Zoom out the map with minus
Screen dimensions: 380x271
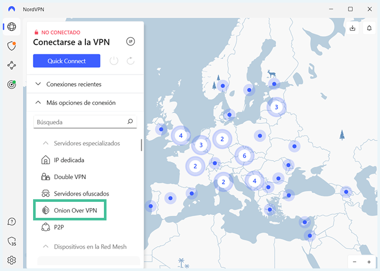point(355,262)
